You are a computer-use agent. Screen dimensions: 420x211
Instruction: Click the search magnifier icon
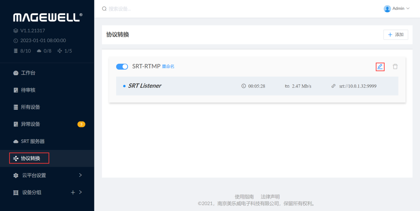(x=104, y=9)
